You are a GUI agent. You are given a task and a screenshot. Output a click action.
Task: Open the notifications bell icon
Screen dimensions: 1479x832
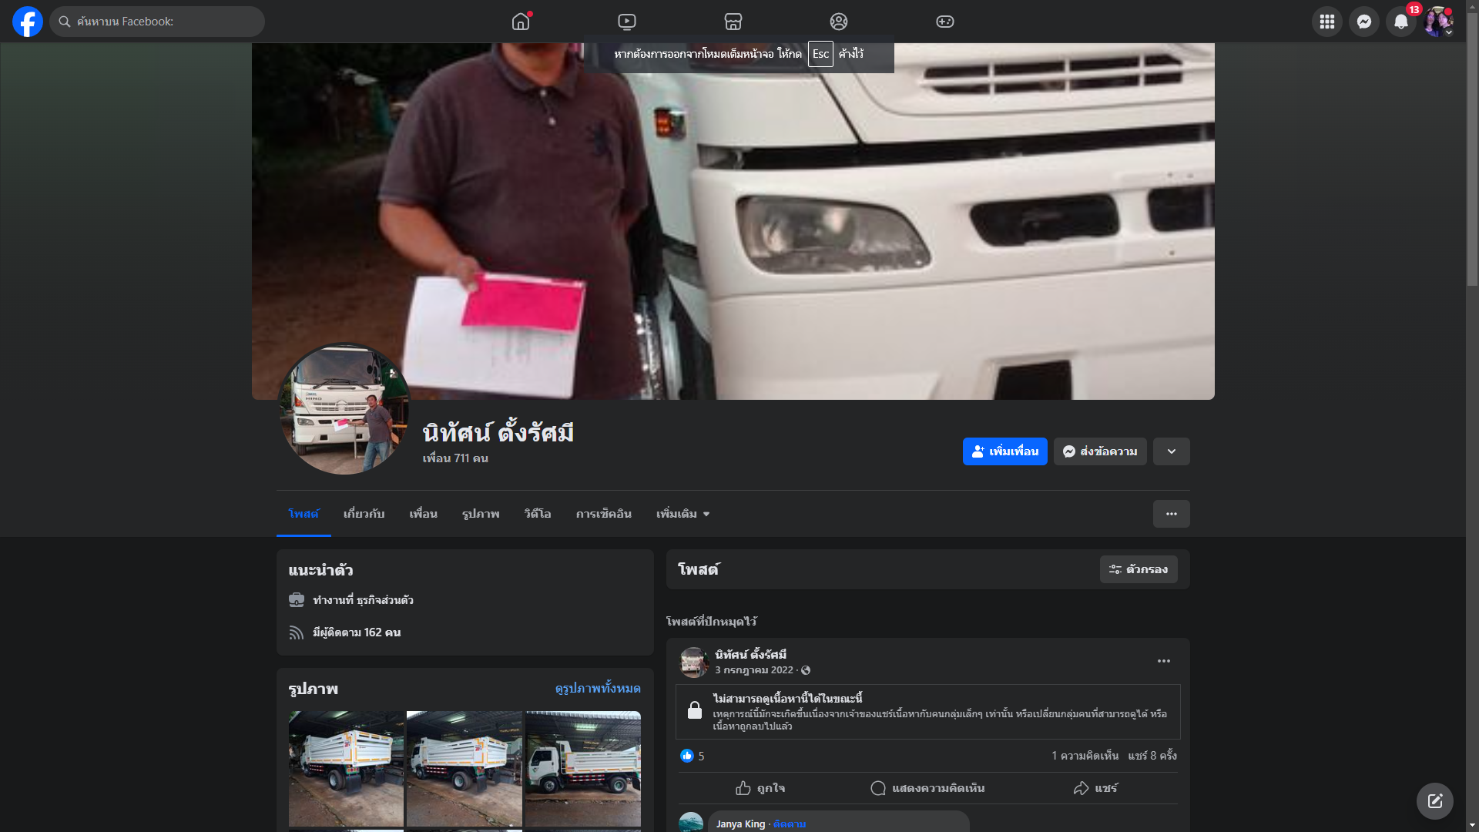coord(1400,22)
